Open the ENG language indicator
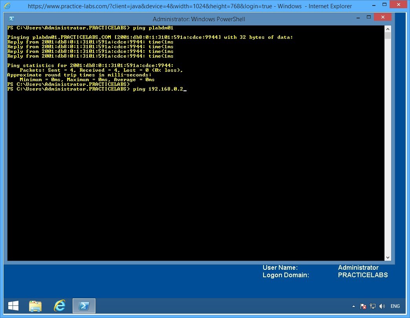Viewport: 410px width, 318px height. 395,306
